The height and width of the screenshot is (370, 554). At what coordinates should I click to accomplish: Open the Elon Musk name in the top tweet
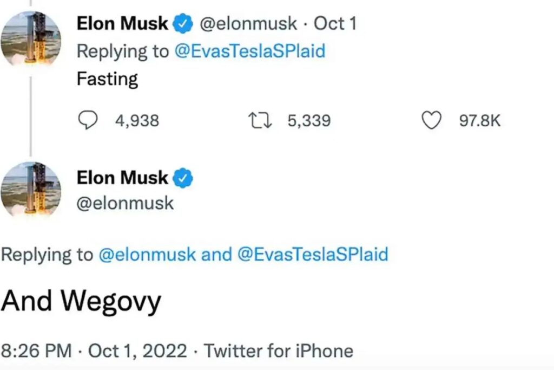123,24
